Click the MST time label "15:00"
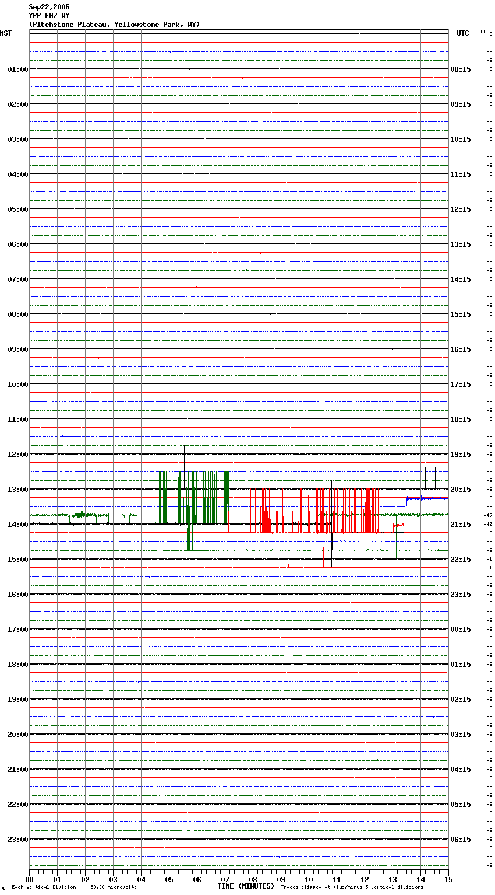This screenshot has height=895, width=495. coord(18,560)
